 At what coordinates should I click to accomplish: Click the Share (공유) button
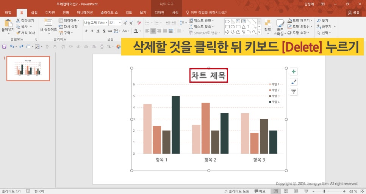point(353,12)
